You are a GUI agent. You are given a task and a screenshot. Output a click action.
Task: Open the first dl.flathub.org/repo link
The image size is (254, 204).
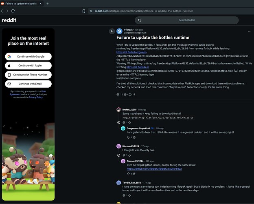[131, 52]
